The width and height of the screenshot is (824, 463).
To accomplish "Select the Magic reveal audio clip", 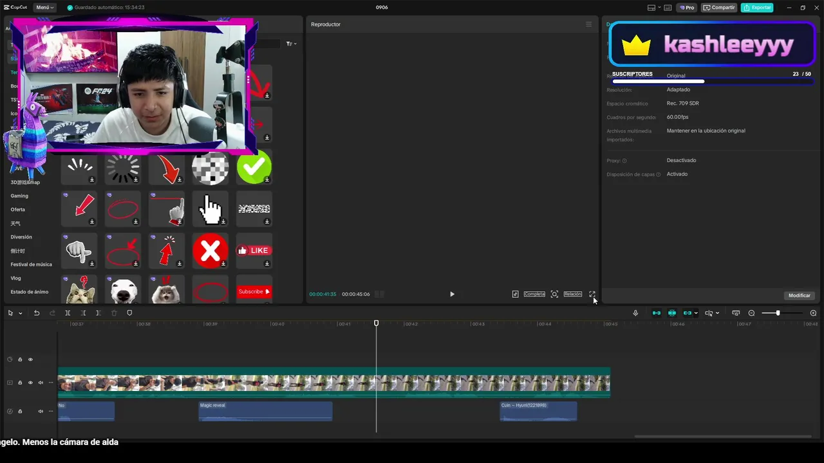I will [x=265, y=411].
